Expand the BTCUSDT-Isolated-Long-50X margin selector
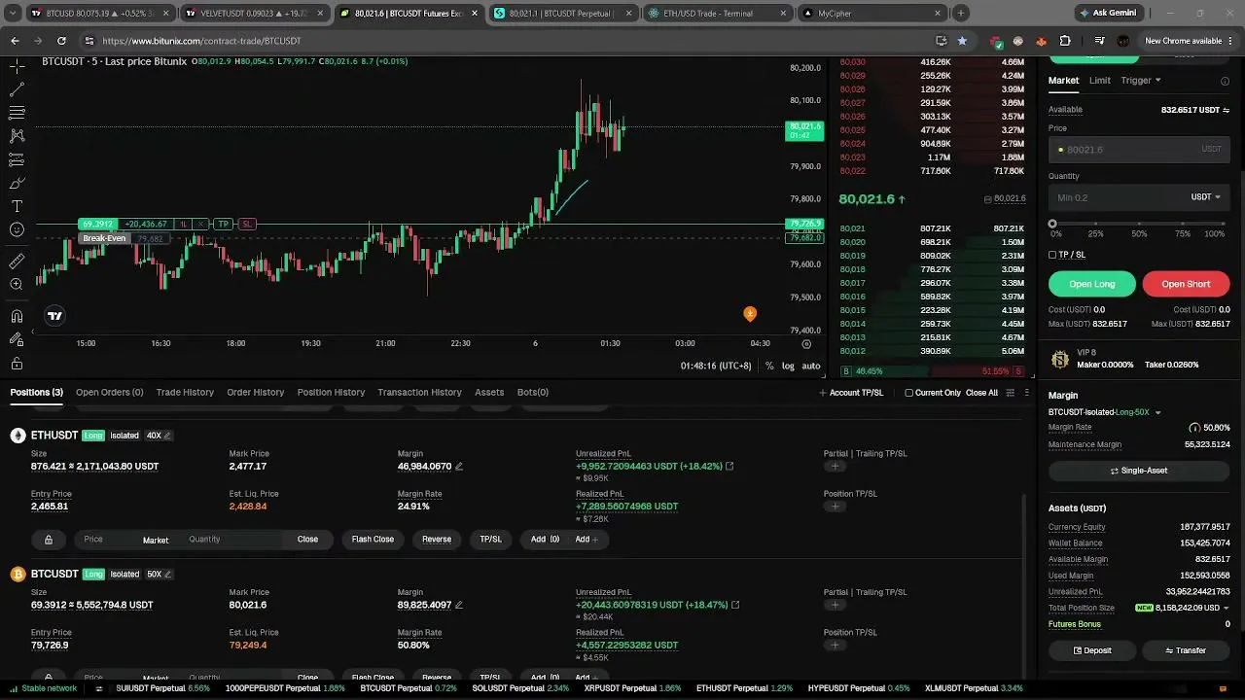Image resolution: width=1245 pixels, height=700 pixels. [x=1105, y=412]
